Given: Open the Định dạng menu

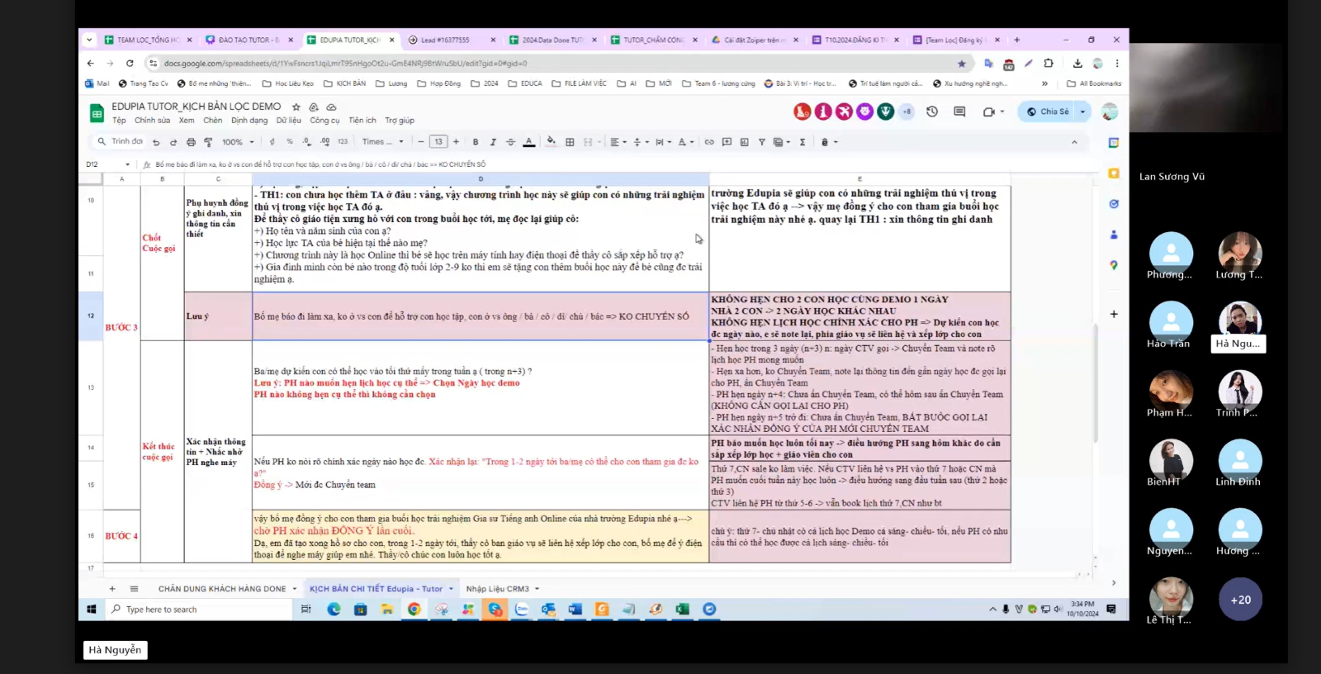Looking at the screenshot, I should click(249, 121).
